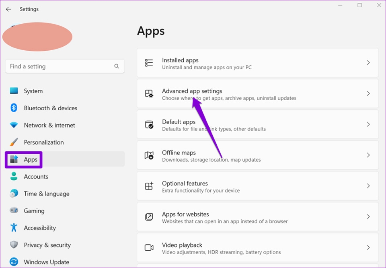Image resolution: width=386 pixels, height=268 pixels.
Task: Click the Gaming controller icon
Action: click(x=14, y=210)
